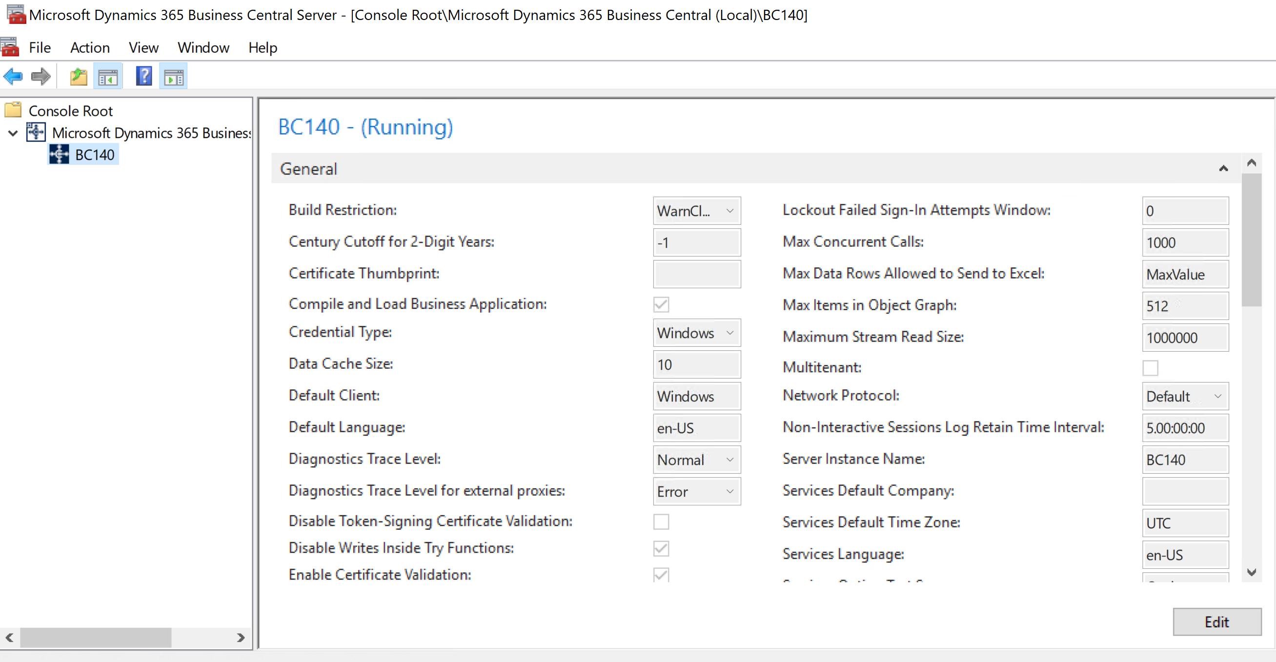
Task: Open the Action menu
Action: (90, 47)
